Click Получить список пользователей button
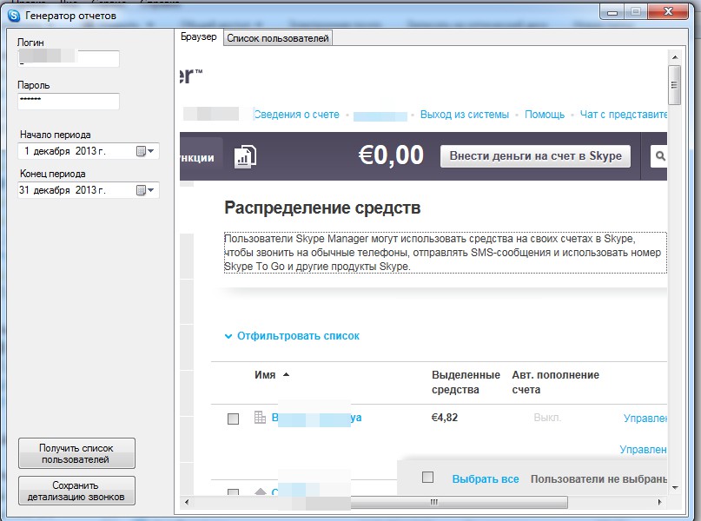Screen dimensions: 701x521 point(76,453)
